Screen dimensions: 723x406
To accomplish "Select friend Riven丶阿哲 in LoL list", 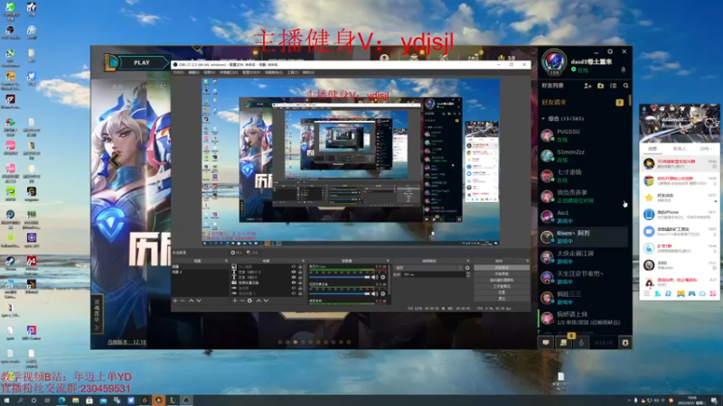I will click(x=583, y=236).
